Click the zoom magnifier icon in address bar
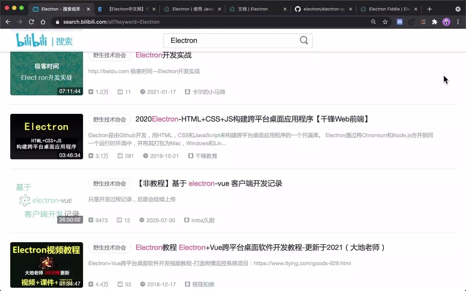 coord(373,22)
